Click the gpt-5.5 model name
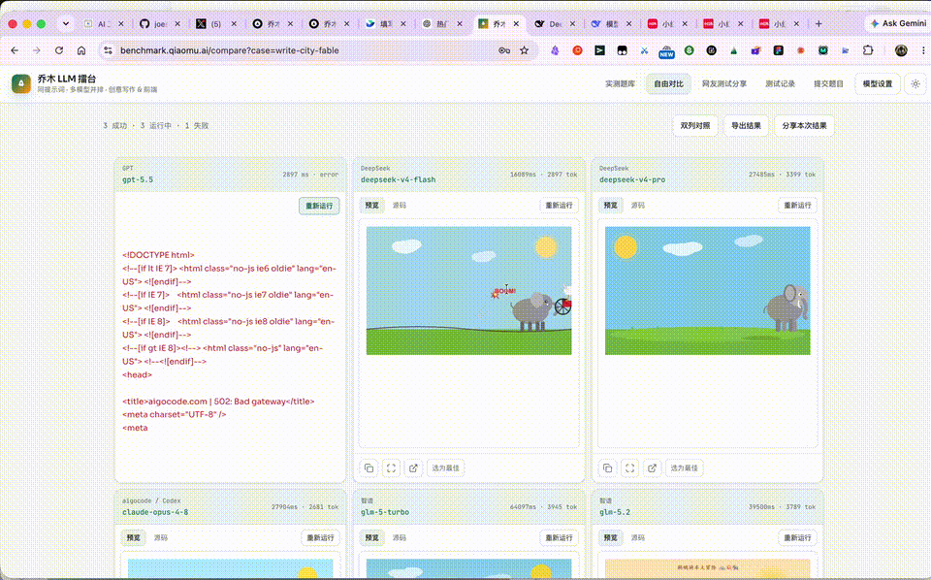The image size is (931, 580). pyautogui.click(x=138, y=179)
